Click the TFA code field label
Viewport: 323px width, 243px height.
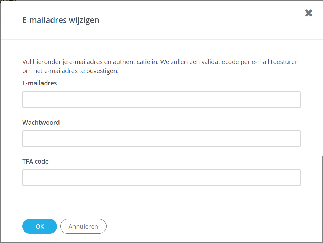pyautogui.click(x=35, y=161)
